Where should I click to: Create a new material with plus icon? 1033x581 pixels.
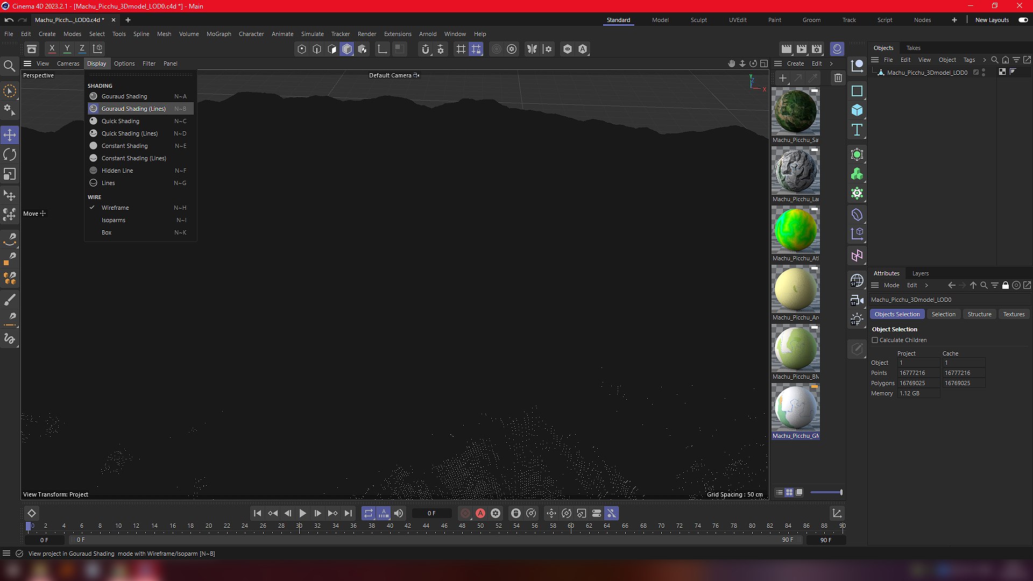(783, 78)
